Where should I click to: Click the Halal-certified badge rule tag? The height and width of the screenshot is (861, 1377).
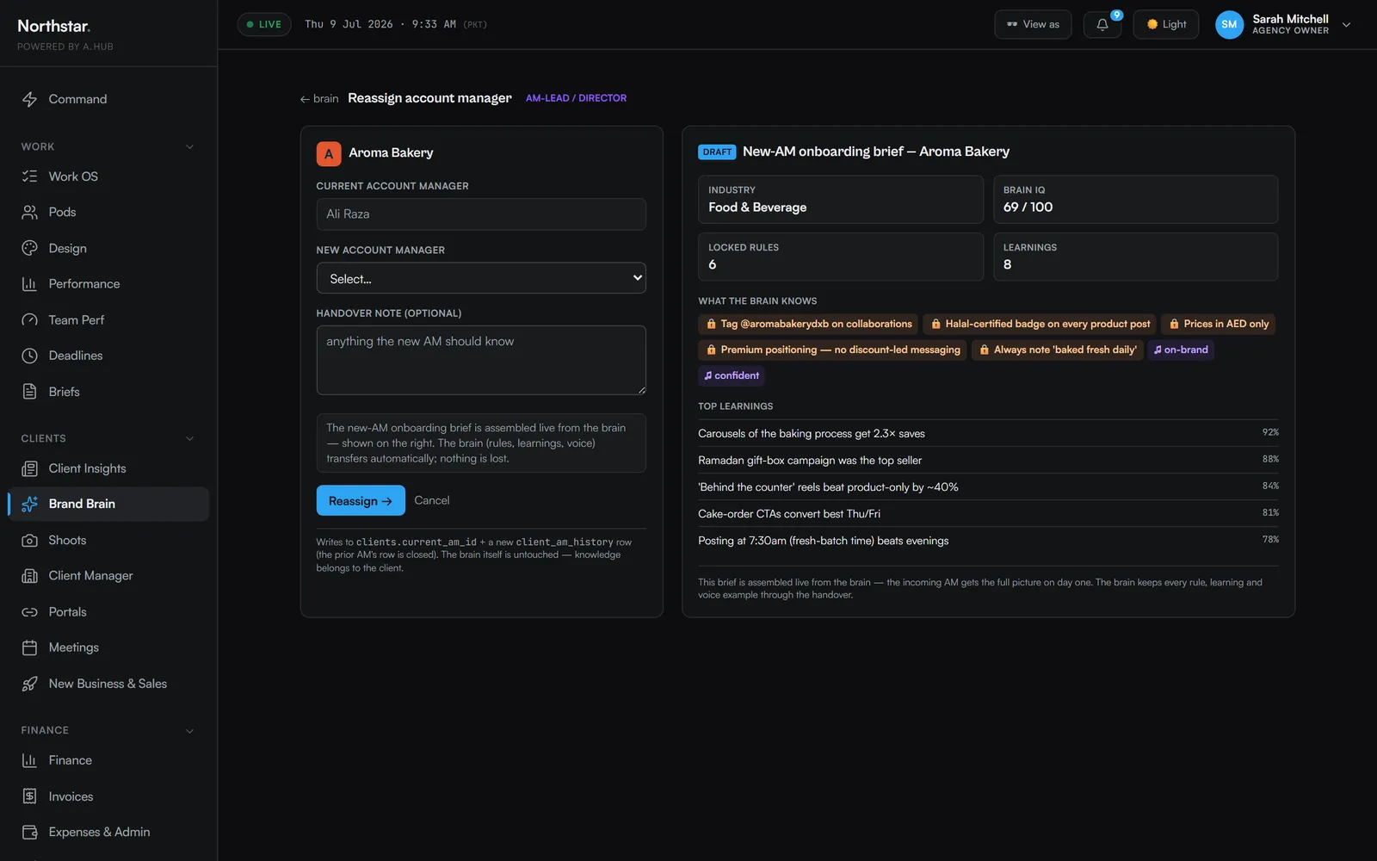click(1040, 324)
